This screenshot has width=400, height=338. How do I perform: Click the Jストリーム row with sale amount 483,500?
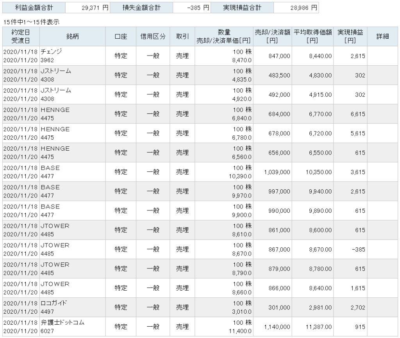(200, 76)
